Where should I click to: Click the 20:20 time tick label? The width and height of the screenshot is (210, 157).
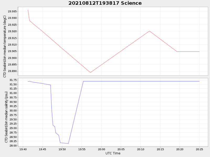(180, 149)
